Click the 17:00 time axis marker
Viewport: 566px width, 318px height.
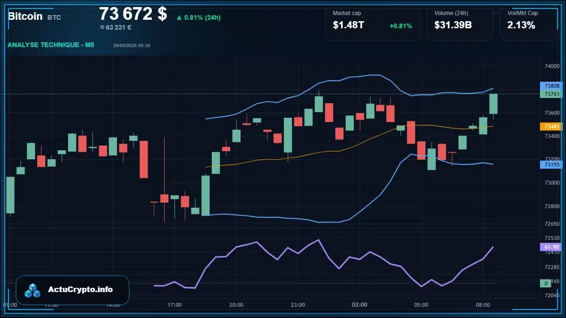(175, 305)
